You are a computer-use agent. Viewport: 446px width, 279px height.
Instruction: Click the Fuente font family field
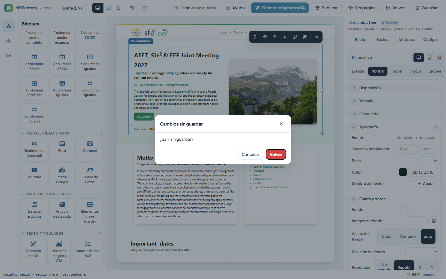[x=415, y=138]
